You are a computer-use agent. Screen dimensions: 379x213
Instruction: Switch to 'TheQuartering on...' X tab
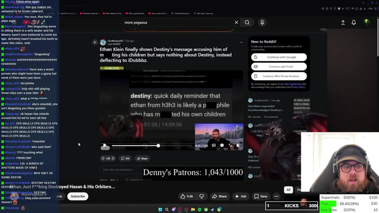[x=180, y=13]
